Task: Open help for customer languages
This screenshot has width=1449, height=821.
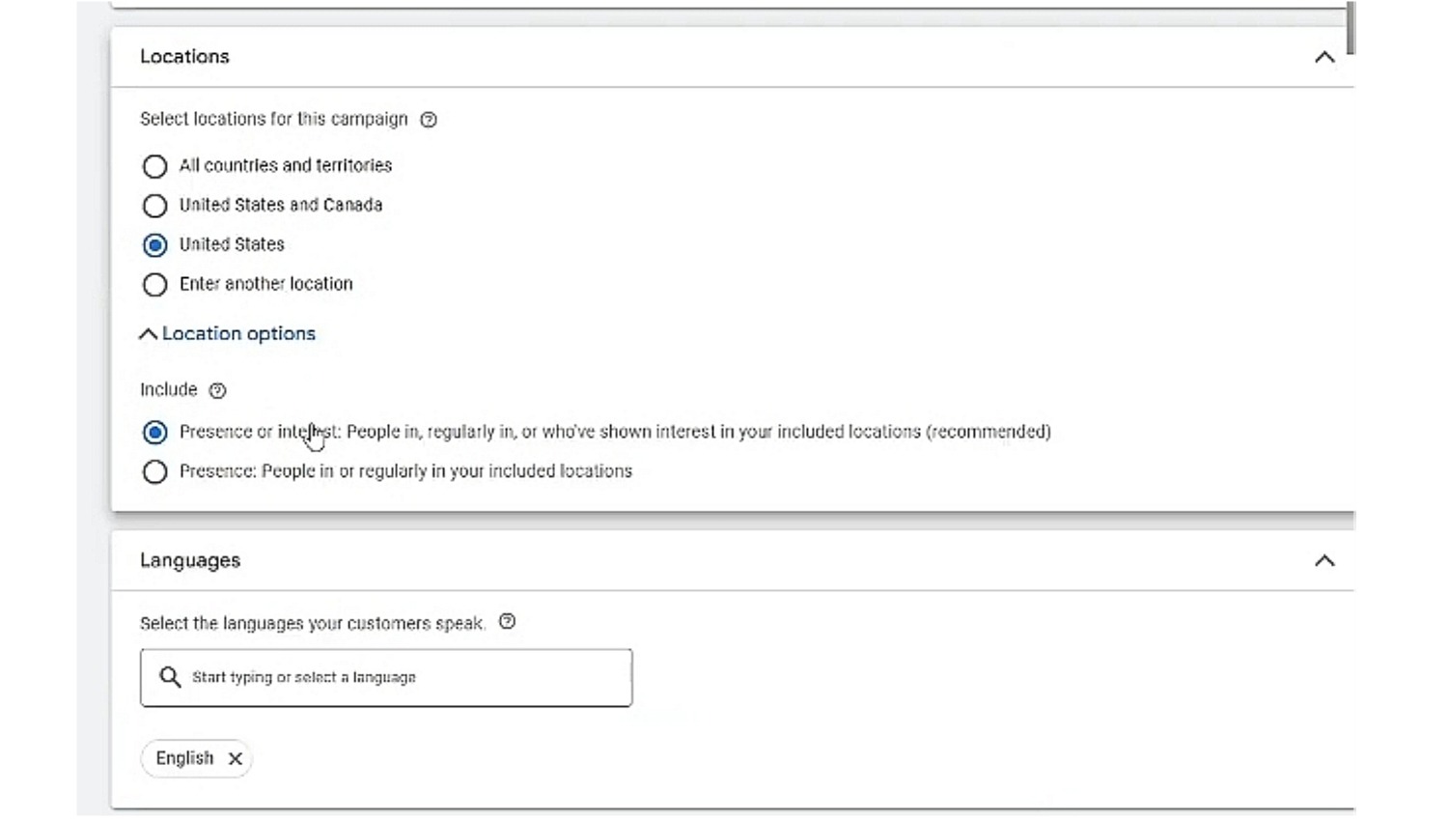Action: [x=507, y=622]
